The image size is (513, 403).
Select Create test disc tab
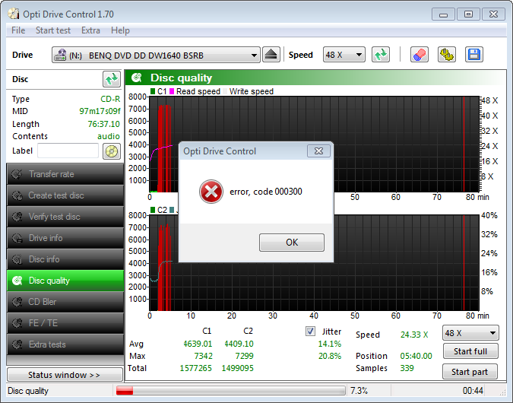tap(65, 195)
